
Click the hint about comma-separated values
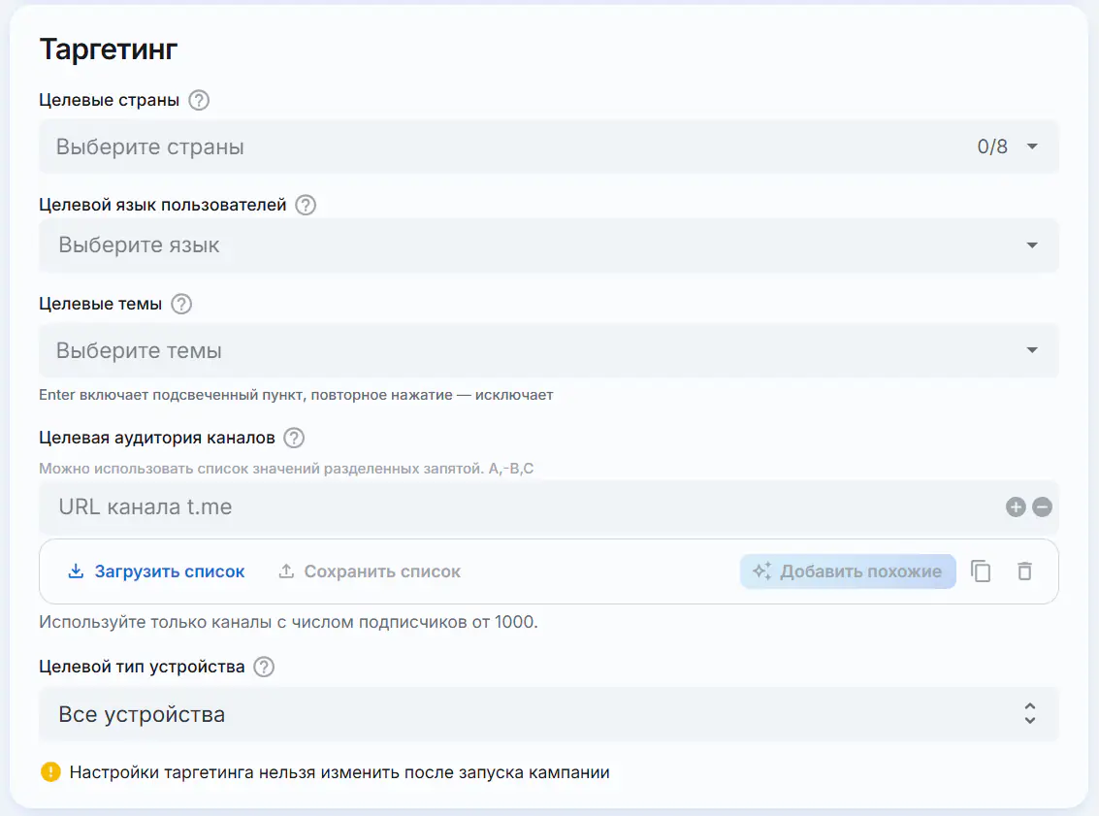[x=286, y=469]
